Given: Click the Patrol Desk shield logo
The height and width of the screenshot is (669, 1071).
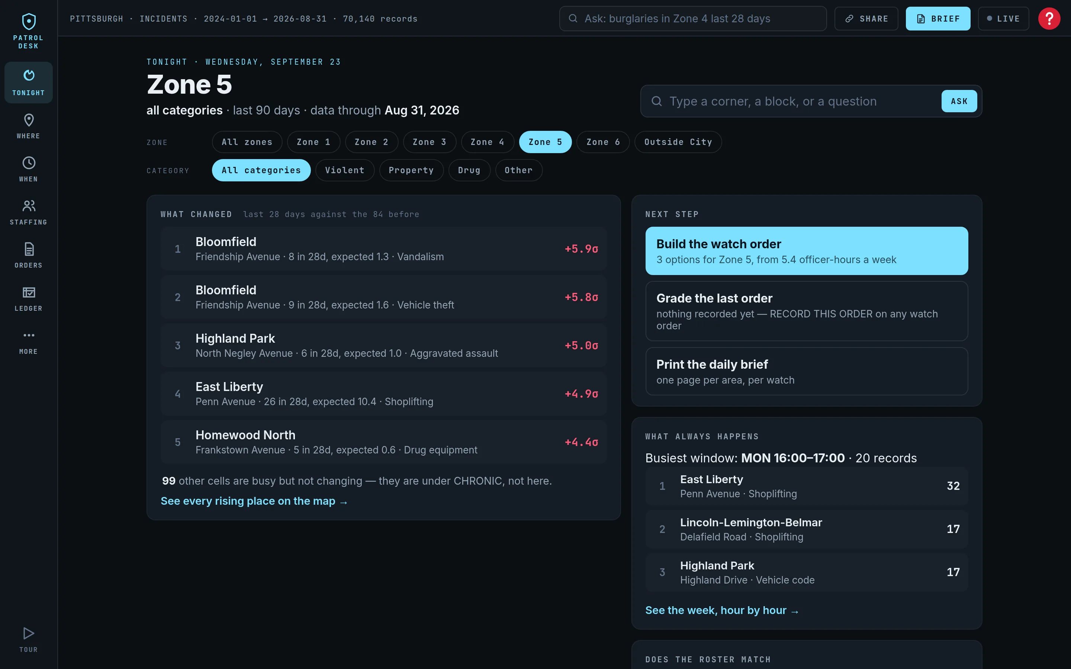Looking at the screenshot, I should coord(28,31).
